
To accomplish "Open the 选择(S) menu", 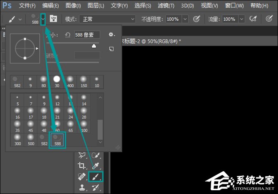I will pos(143,6).
